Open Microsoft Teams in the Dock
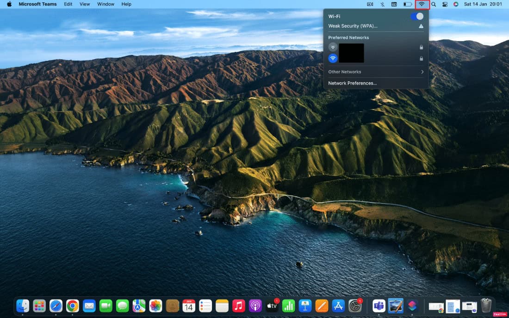 click(x=379, y=306)
